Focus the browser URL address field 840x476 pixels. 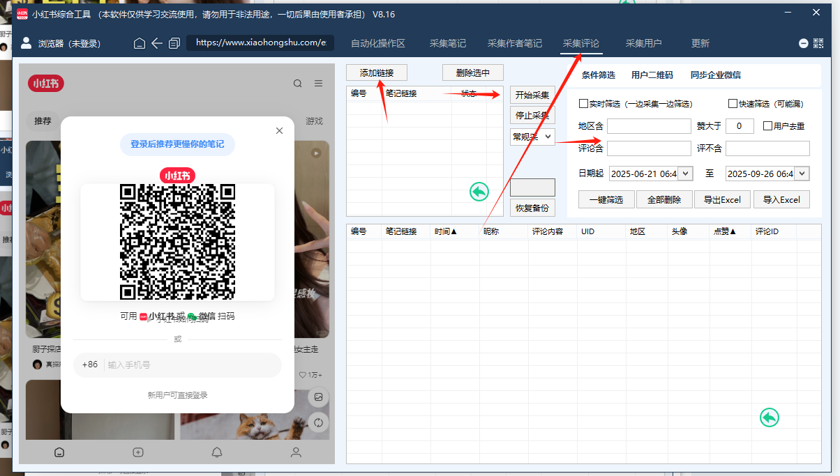[260, 43]
